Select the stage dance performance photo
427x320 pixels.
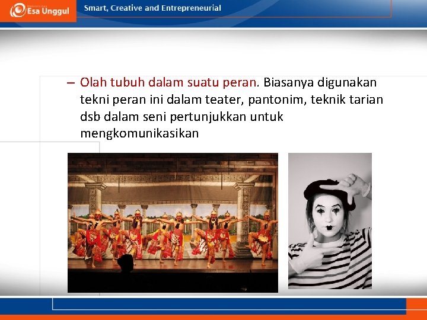[x=173, y=223]
